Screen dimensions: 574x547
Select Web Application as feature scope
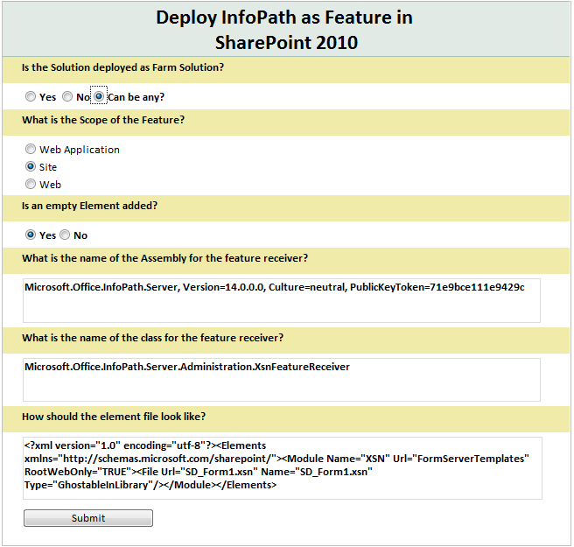31,149
